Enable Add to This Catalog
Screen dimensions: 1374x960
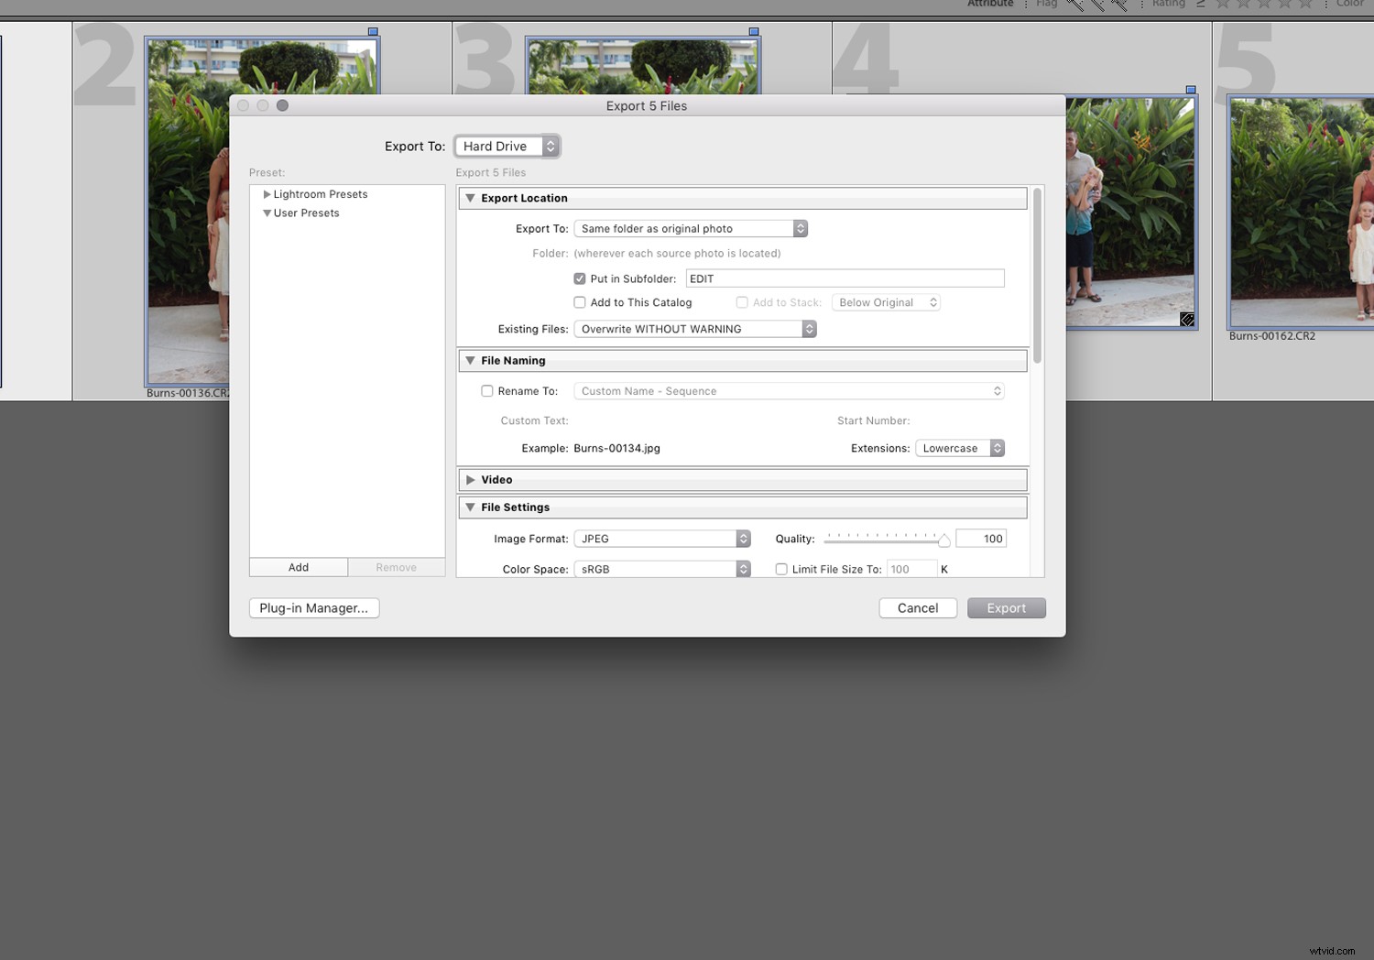(x=580, y=302)
